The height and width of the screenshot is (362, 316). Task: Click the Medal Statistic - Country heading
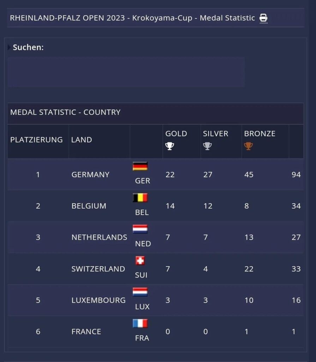[65, 112]
